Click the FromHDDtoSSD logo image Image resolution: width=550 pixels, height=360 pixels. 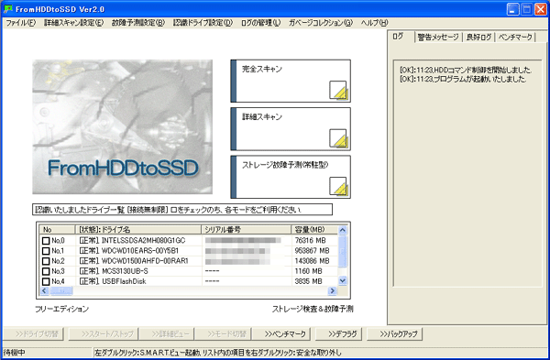pyautogui.click(x=123, y=127)
